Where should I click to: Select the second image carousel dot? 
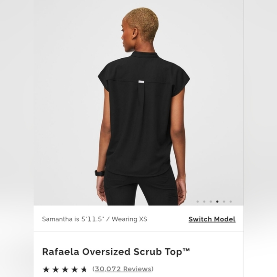[x=204, y=202]
